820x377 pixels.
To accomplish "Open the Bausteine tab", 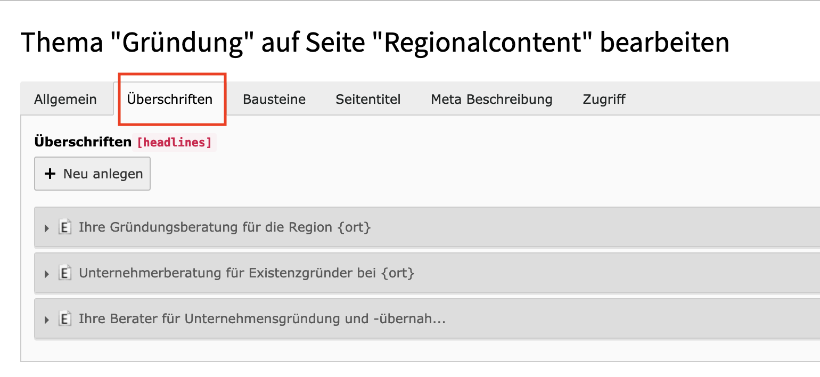I will tap(274, 100).
